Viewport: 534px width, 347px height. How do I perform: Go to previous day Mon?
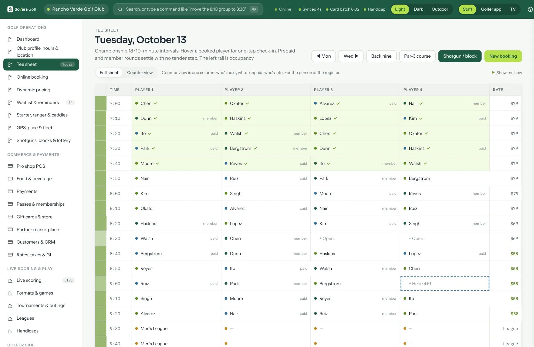click(323, 56)
